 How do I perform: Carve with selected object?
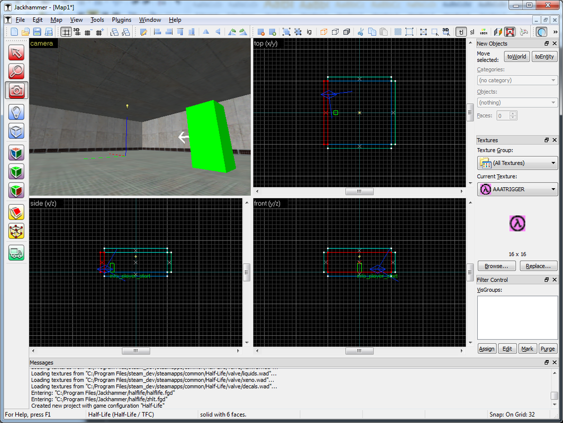(x=261, y=32)
